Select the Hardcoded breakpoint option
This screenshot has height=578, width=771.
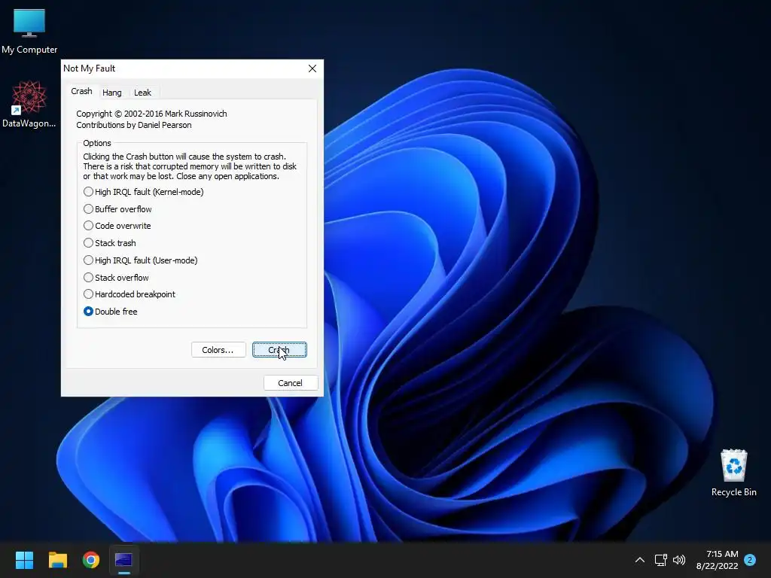click(x=130, y=294)
